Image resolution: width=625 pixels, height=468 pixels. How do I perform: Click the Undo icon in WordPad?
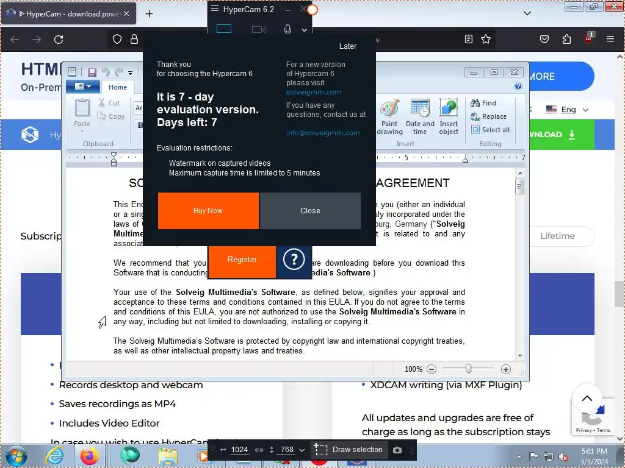(106, 72)
